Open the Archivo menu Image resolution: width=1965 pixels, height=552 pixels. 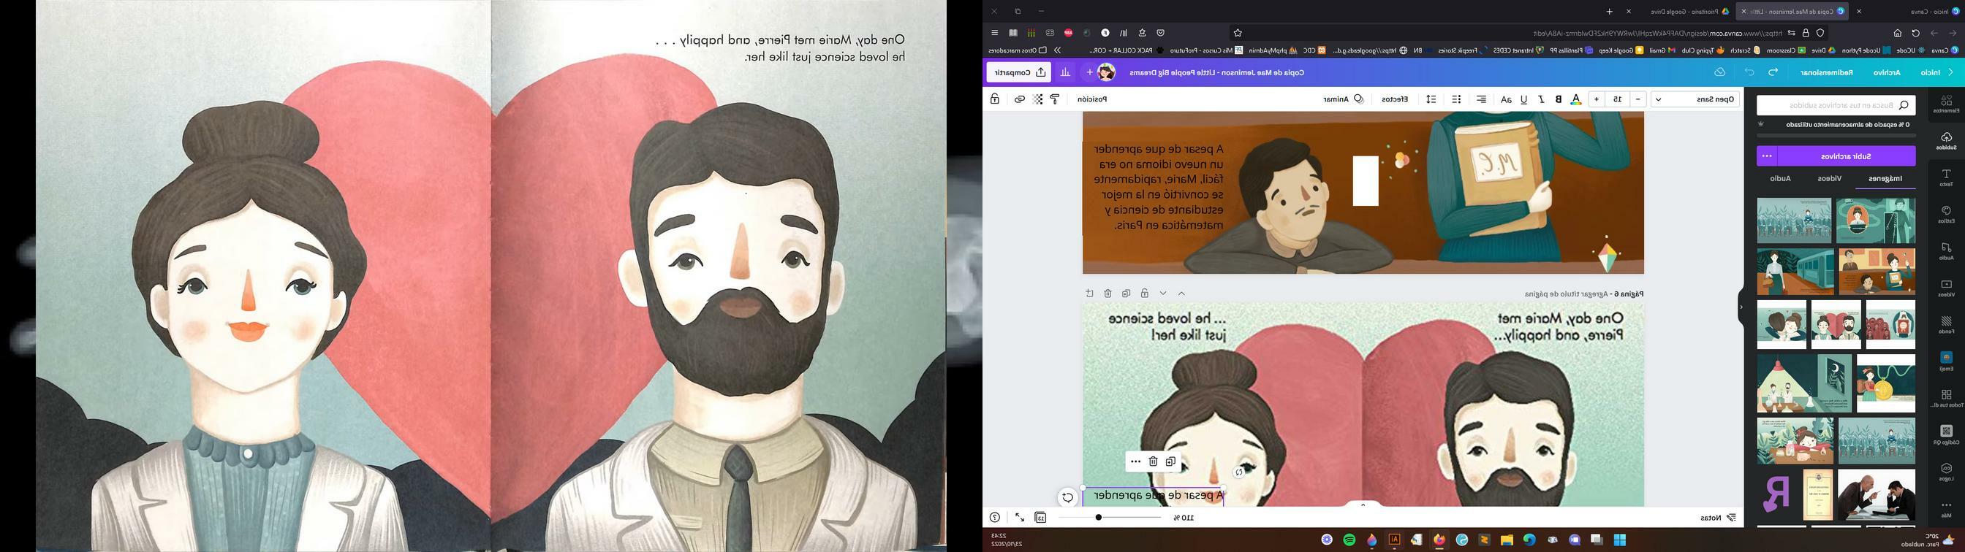1887,72
